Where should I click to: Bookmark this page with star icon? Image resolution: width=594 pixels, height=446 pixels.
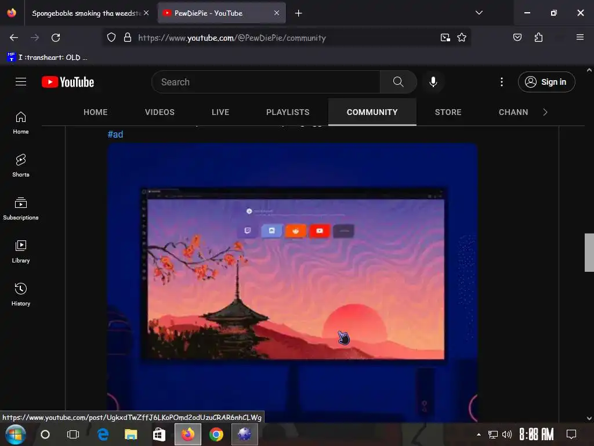point(461,38)
